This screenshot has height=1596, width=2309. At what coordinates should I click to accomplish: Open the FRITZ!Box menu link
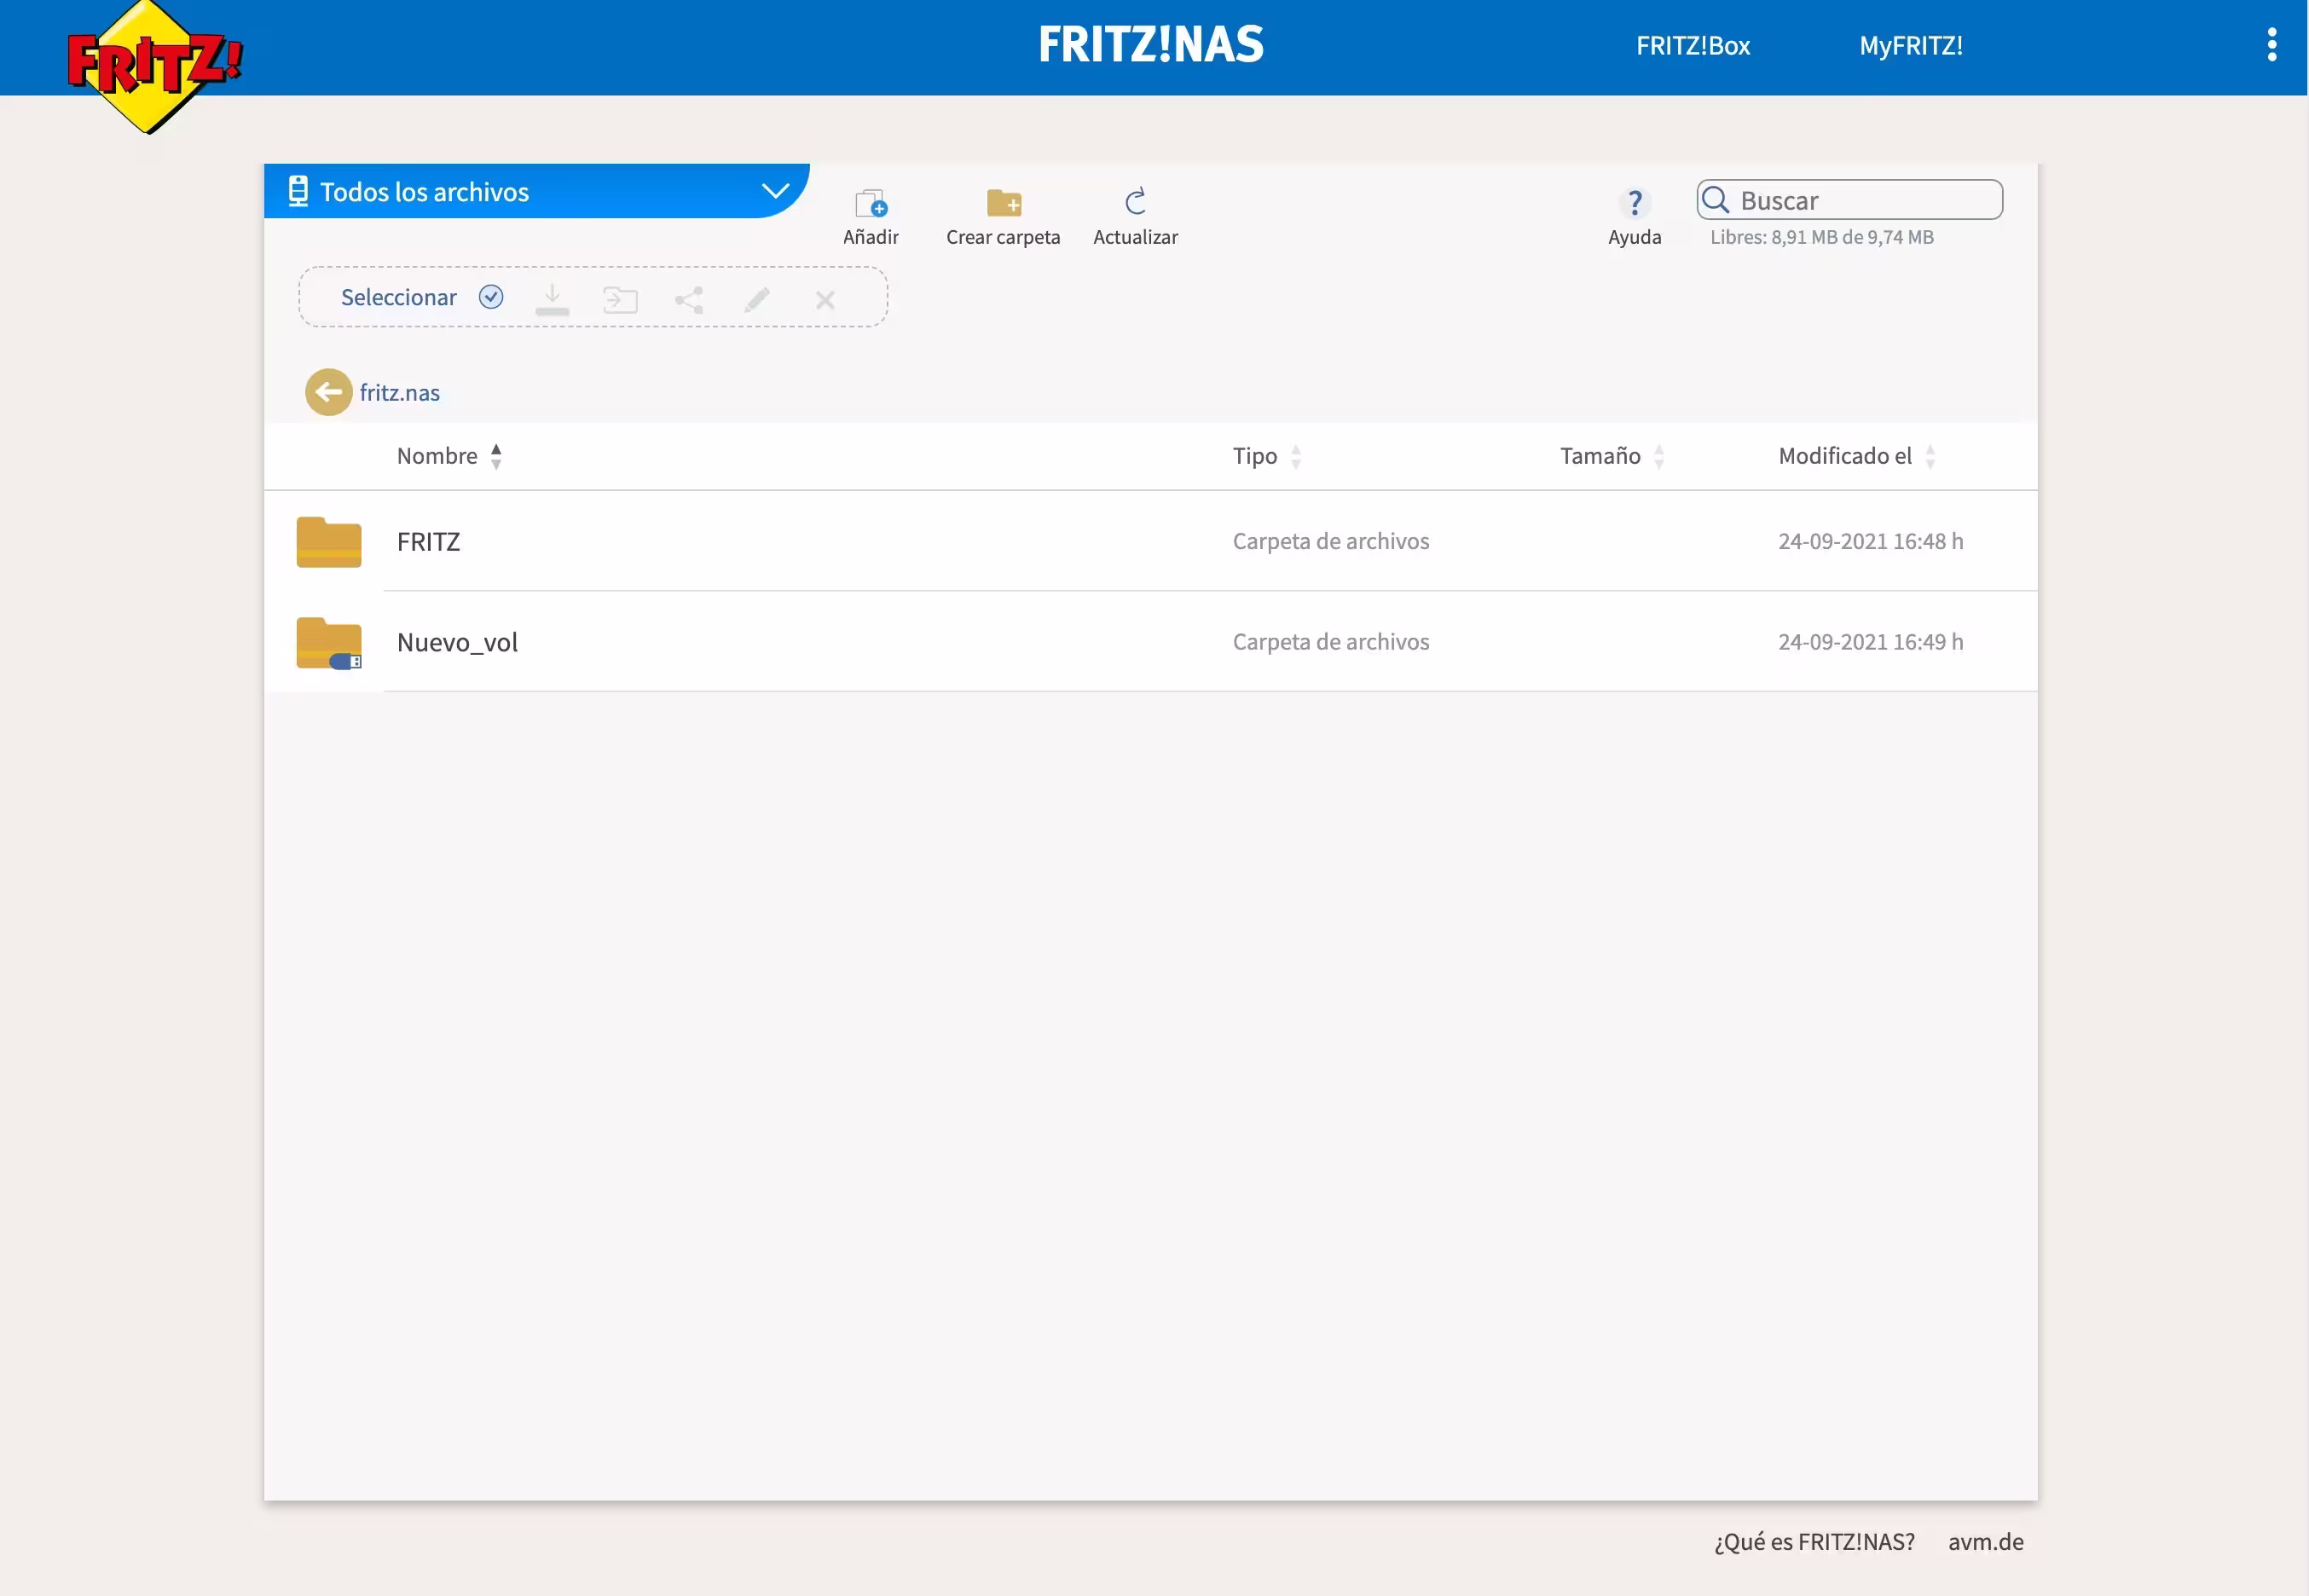pyautogui.click(x=1692, y=46)
